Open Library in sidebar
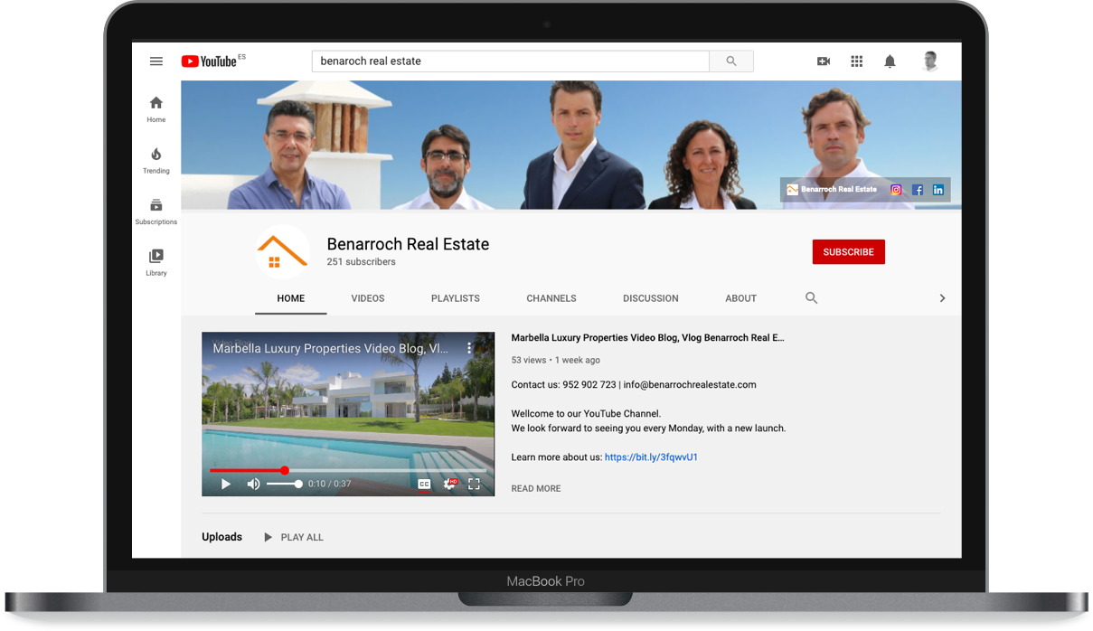The width and height of the screenshot is (1093, 631). [156, 262]
